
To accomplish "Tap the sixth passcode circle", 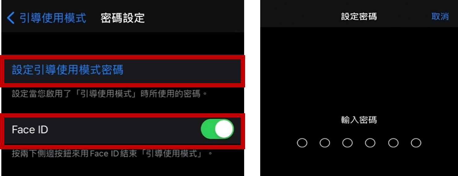I will point(416,143).
